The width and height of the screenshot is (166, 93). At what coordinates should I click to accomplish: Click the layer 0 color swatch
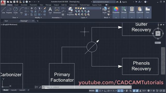[84, 8]
